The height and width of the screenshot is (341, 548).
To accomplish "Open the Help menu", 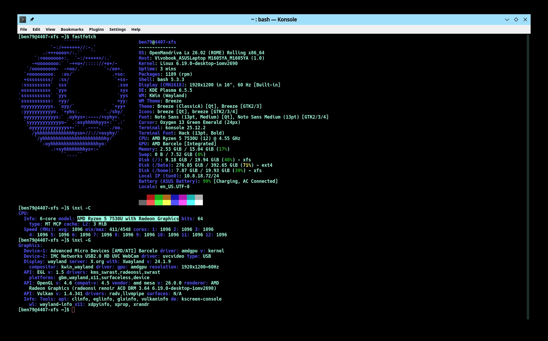I will click(136, 29).
